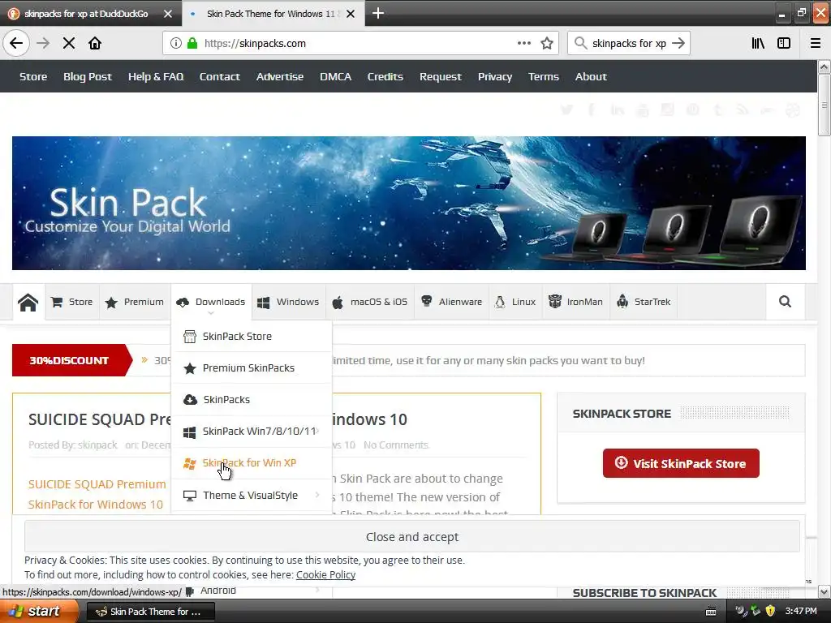This screenshot has height=623, width=831.
Task: Click the site home icon in navigation bar
Action: coord(28,302)
